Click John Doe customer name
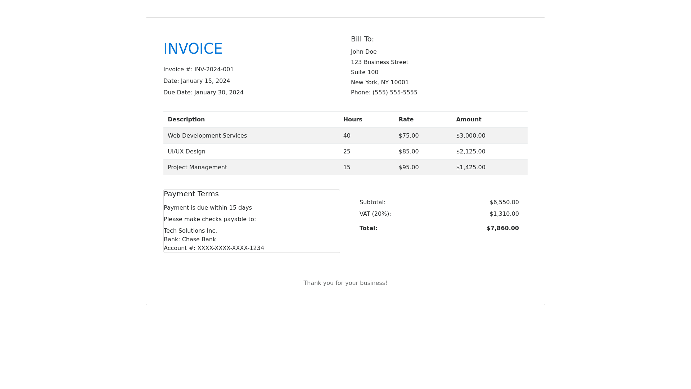 (363, 52)
